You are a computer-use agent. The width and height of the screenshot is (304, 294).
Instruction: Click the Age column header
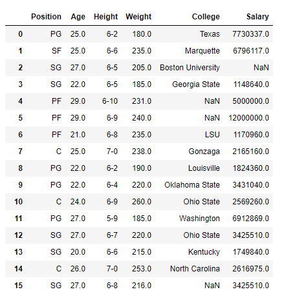[78, 17]
